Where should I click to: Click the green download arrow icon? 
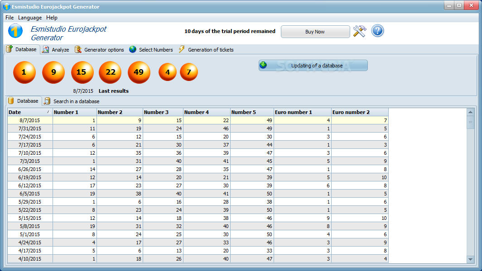264,65
